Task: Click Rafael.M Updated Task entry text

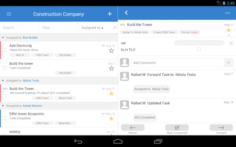Action: [x=150, y=103]
